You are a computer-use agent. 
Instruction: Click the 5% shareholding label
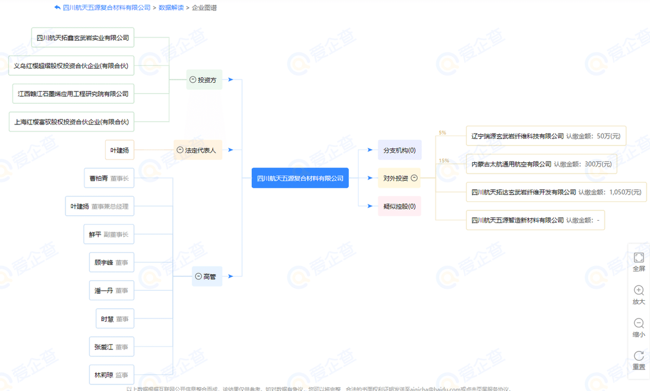[442, 132]
